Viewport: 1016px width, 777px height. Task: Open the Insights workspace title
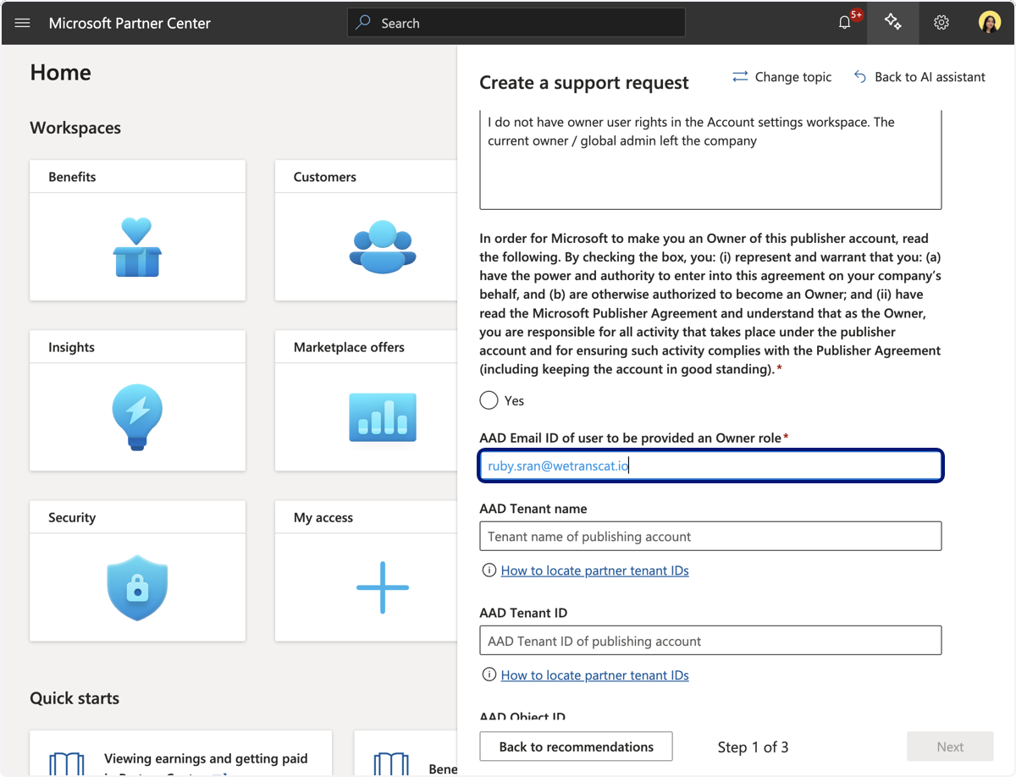point(71,347)
